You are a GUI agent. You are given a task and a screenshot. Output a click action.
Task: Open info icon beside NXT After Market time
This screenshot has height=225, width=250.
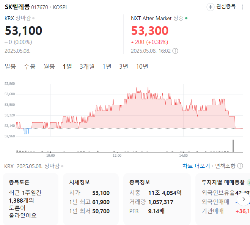point(175,51)
